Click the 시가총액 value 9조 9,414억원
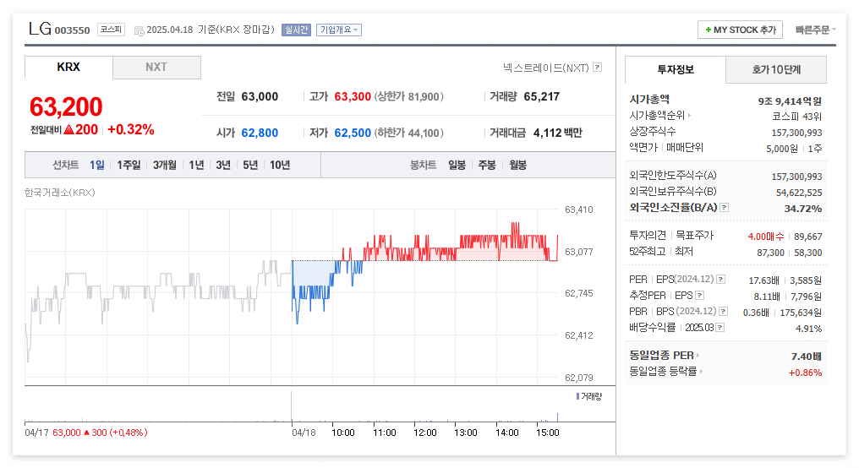 point(790,101)
